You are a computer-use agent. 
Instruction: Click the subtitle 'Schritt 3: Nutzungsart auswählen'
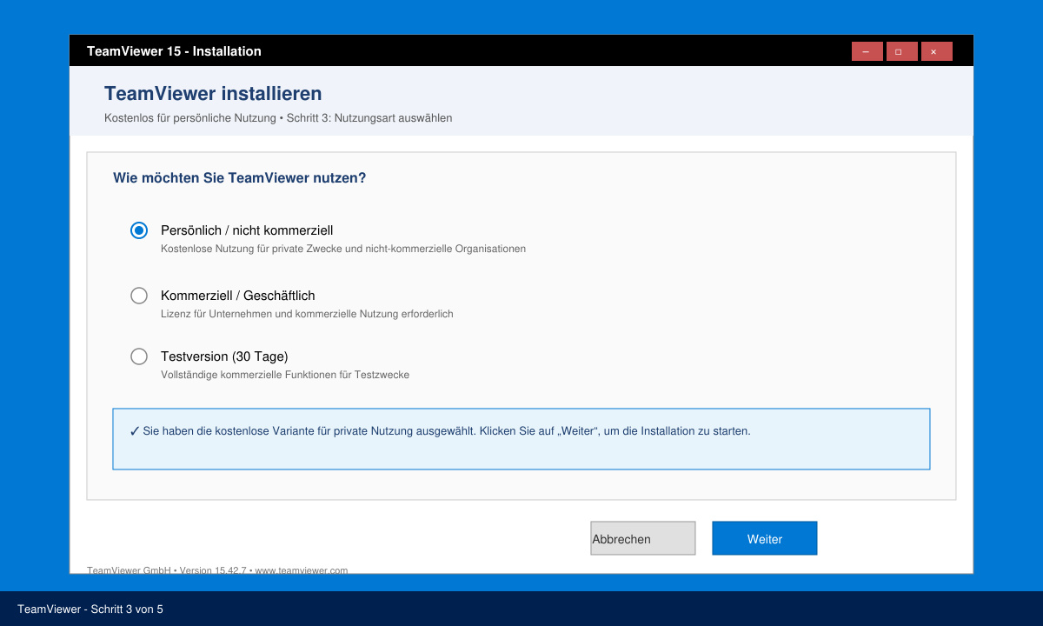369,118
